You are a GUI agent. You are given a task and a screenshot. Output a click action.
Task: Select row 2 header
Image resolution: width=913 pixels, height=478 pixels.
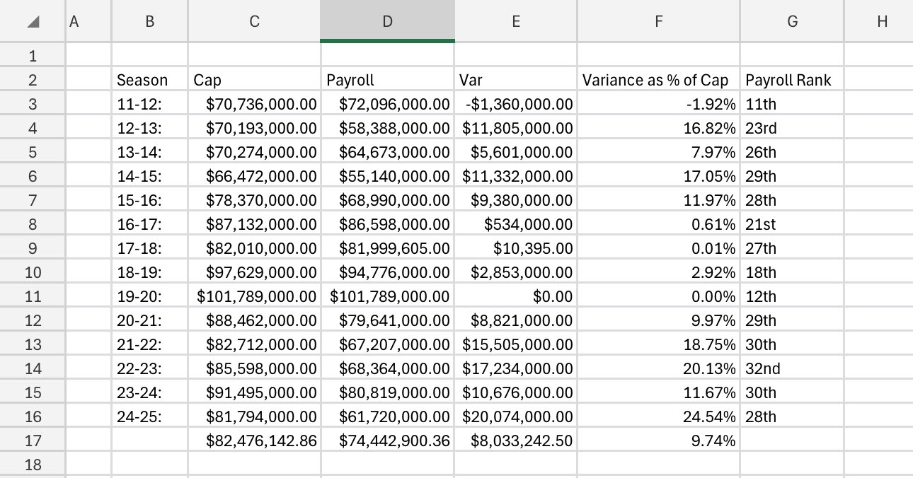tap(33, 80)
